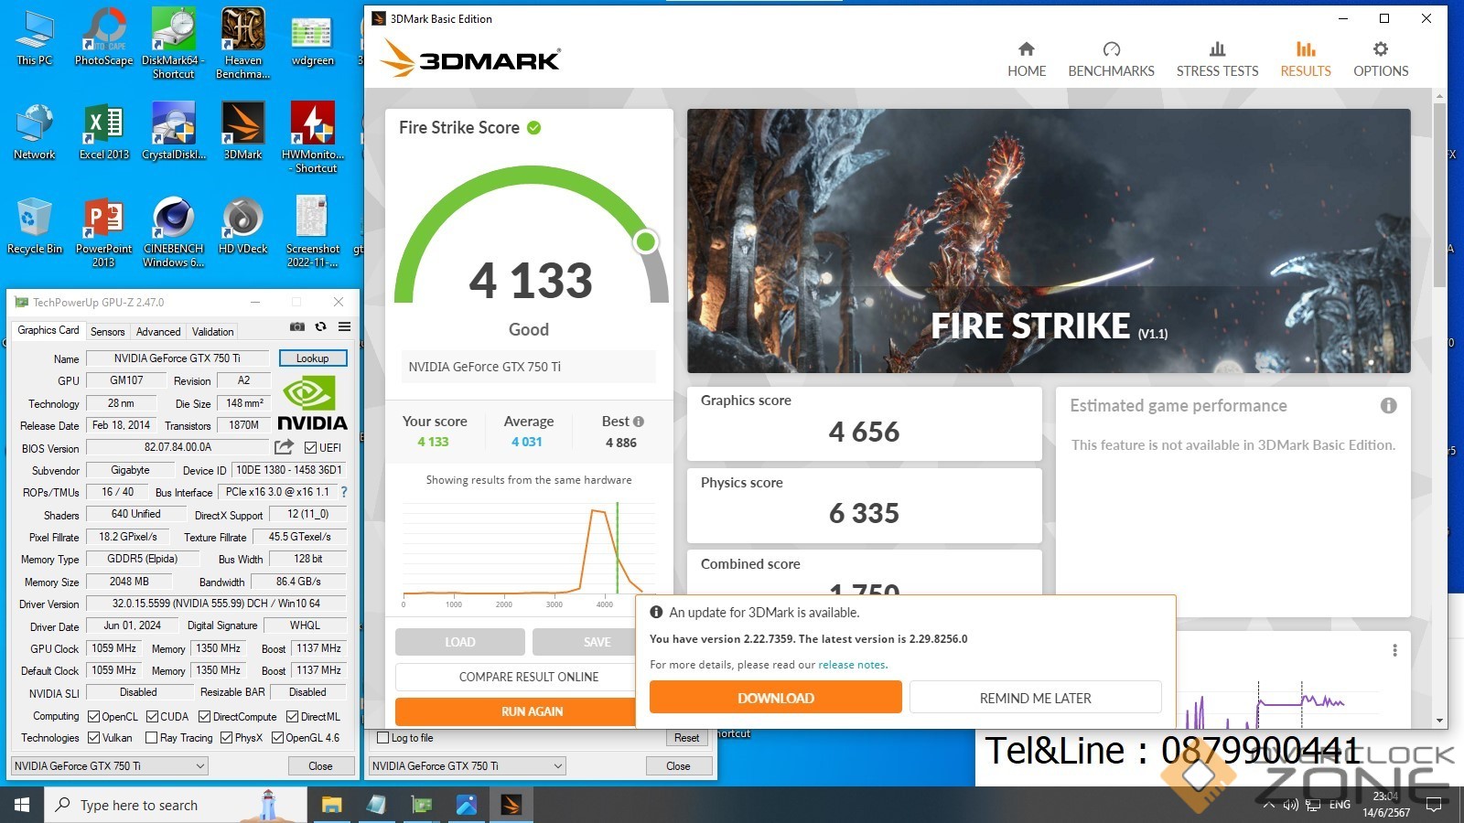Click the orange Download button
This screenshot has height=823, width=1464.
pos(775,698)
